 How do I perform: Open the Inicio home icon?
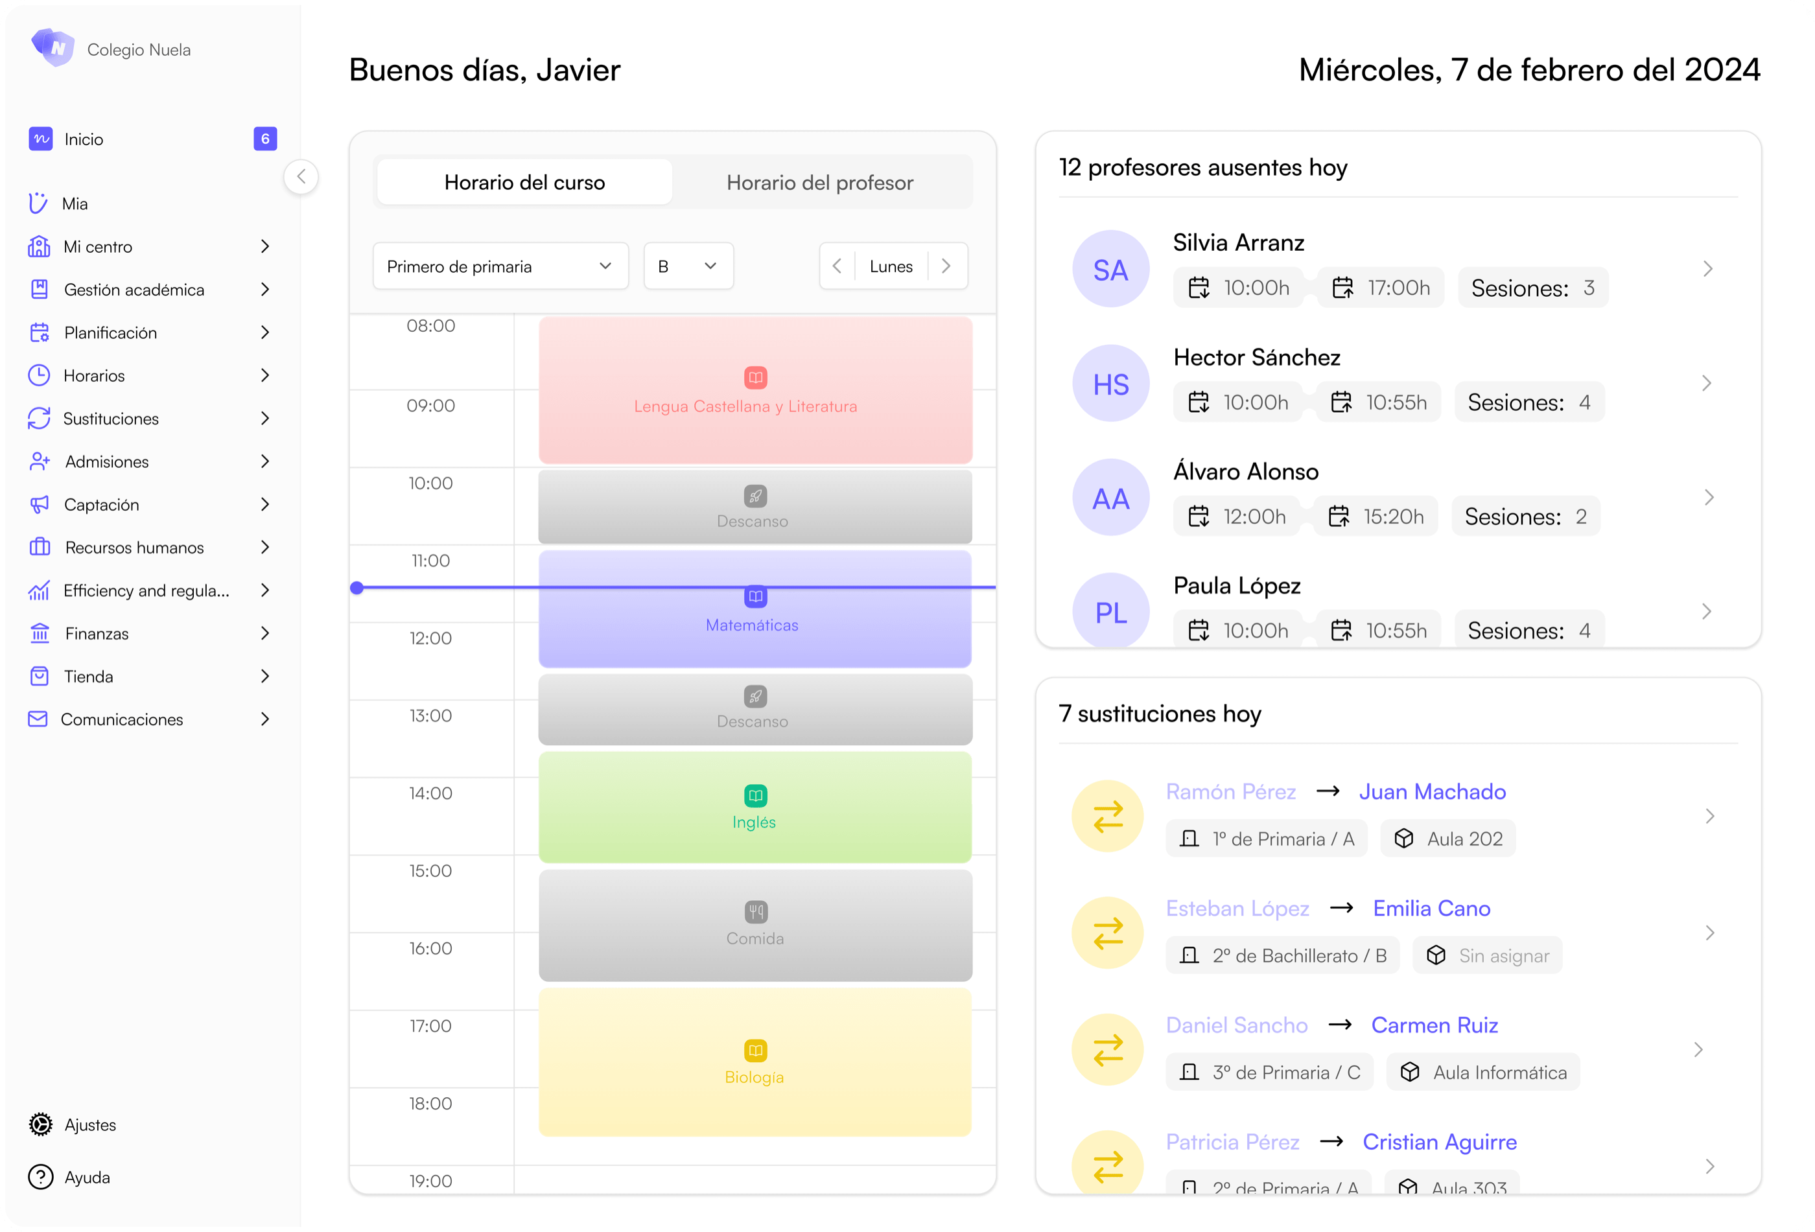coord(41,139)
